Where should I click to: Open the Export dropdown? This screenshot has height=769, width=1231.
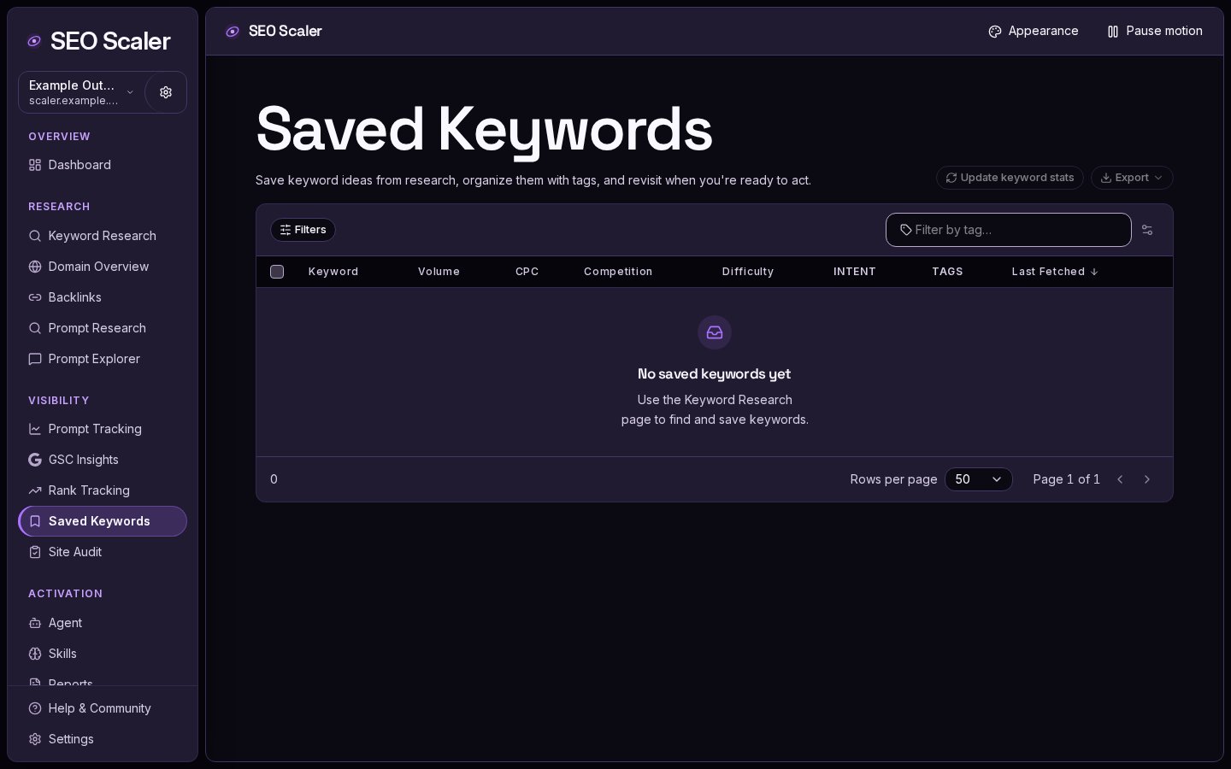point(1132,178)
